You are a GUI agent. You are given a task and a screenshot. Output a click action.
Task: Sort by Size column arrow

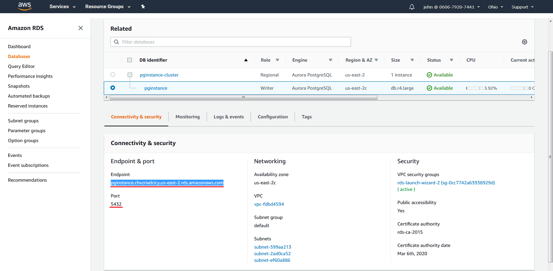tap(412, 60)
